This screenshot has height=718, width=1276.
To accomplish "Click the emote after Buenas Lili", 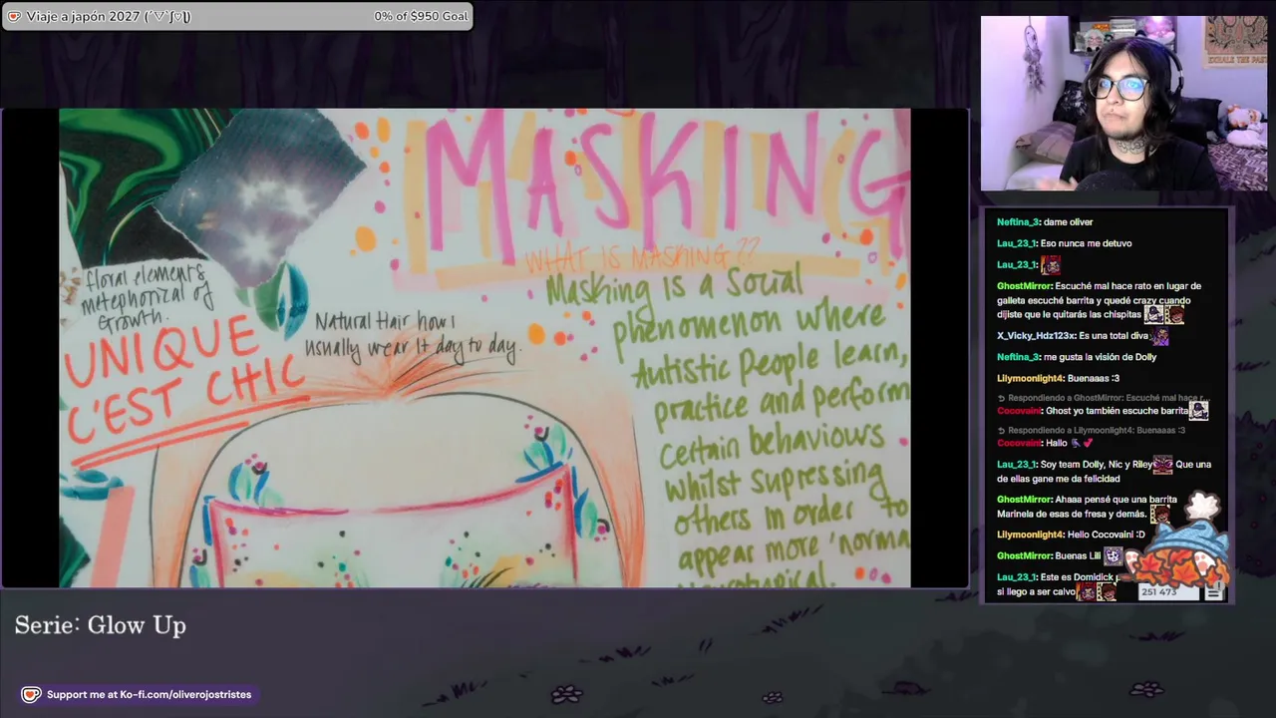I will [x=1113, y=556].
